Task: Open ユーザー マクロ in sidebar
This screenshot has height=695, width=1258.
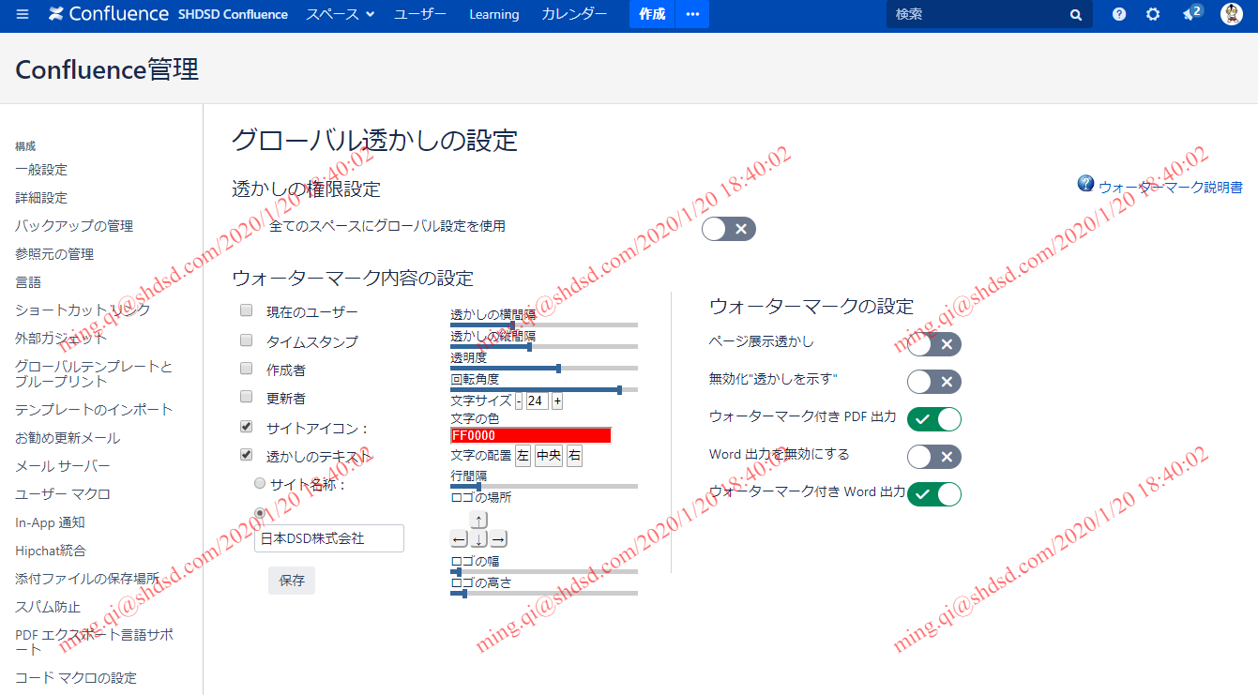Action: [62, 494]
